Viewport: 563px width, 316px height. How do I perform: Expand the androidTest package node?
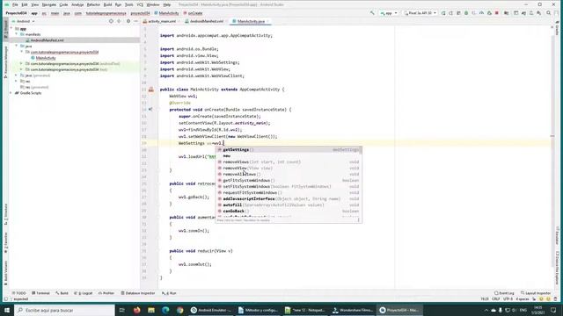coord(21,63)
